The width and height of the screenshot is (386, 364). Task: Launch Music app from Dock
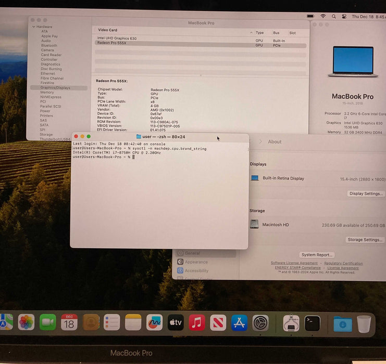tap(197, 322)
